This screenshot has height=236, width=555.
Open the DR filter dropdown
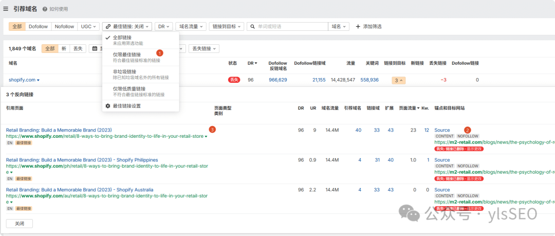coord(163,27)
